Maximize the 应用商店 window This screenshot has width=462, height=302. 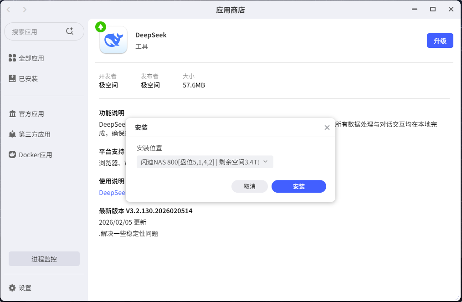tap(433, 10)
